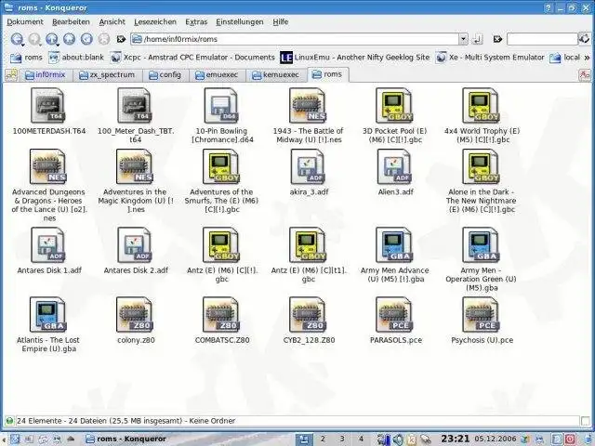Select the Atlantis The Lost Empire GBA icon

click(47, 315)
